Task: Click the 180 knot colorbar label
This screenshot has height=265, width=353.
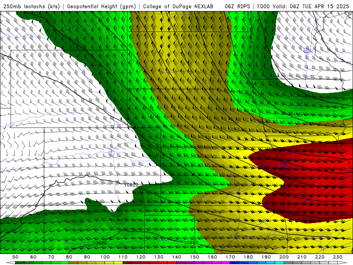Action: coord(248,257)
